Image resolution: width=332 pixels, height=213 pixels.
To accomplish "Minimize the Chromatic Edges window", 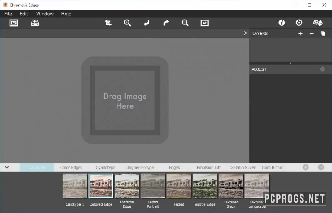I will point(295,5).
